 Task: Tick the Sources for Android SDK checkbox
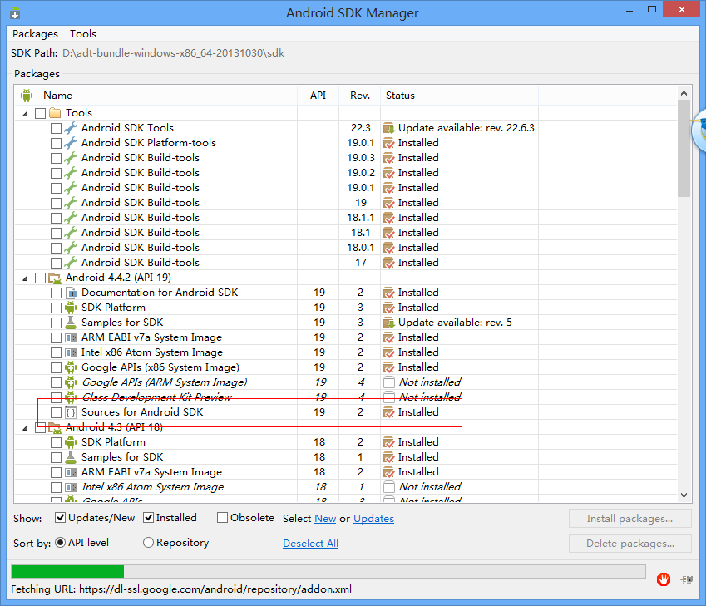click(56, 412)
